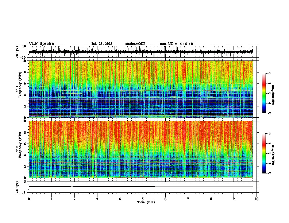Click the ch.1 spectrogram color scale bar
Screen dimensions: 289x223
click(x=264, y=93)
